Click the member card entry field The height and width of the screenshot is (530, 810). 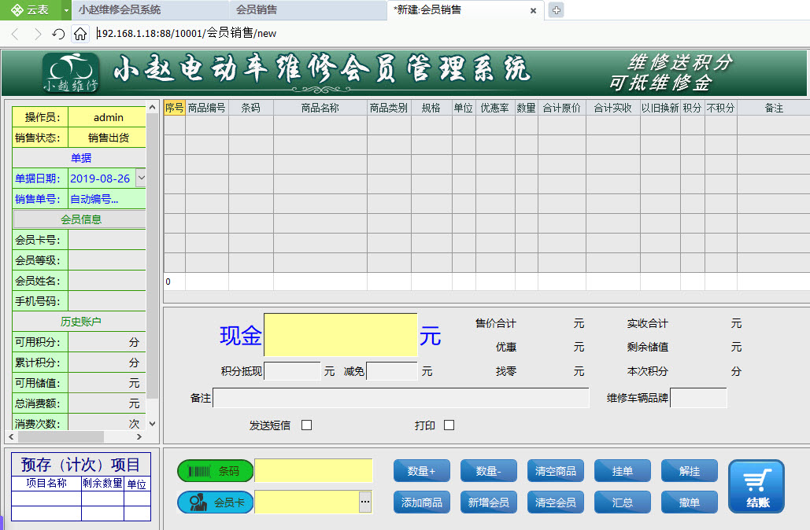(307, 502)
